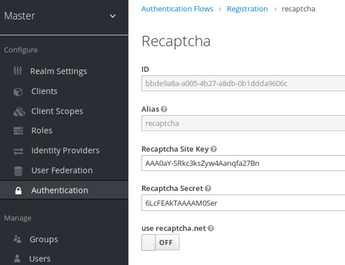
Task: Click the Recaptcha page heading
Action: (x=176, y=41)
